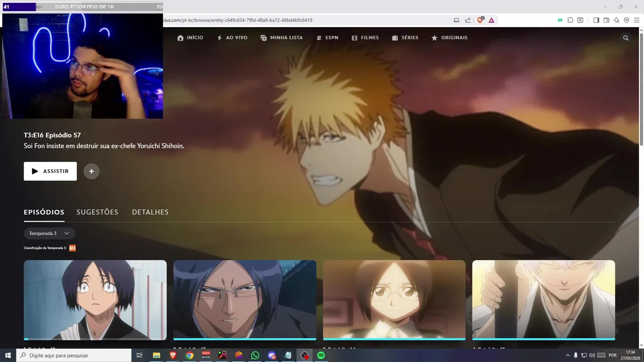Expand the Temporada 3 season dropdown
Screen dimensions: 644x362
pos(49,233)
